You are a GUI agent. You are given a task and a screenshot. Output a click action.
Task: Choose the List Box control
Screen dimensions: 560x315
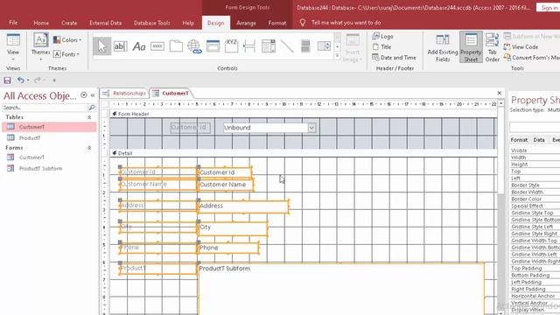point(324,46)
